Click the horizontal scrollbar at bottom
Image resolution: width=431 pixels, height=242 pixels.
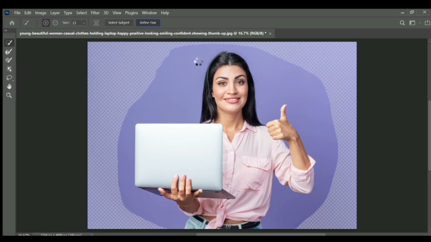pos(261,234)
